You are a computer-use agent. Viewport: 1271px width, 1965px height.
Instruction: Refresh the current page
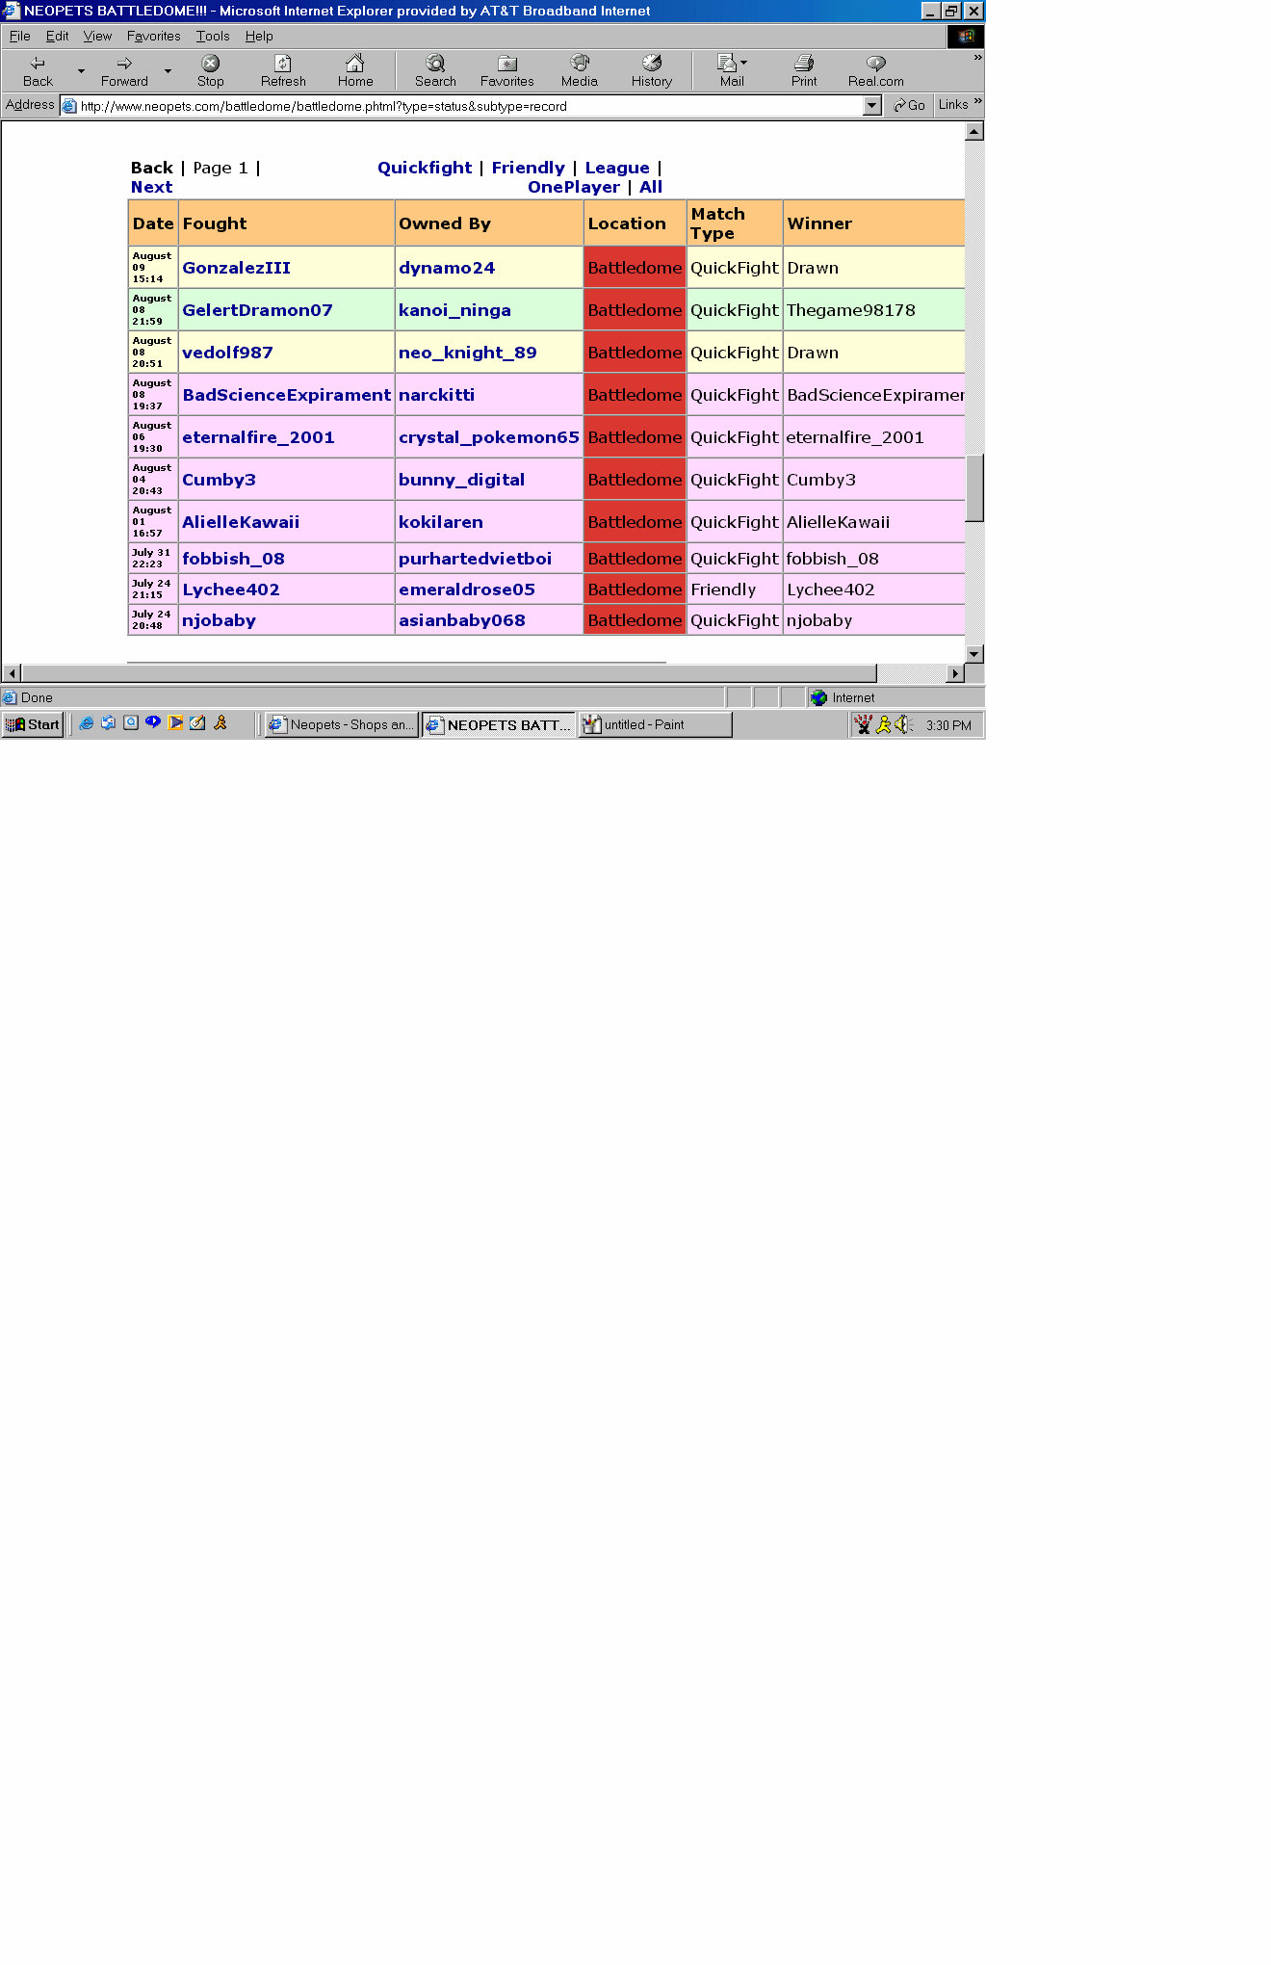click(283, 70)
